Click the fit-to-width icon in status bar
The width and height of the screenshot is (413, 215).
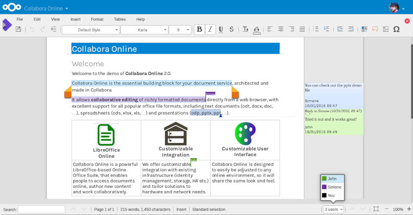click(376, 209)
